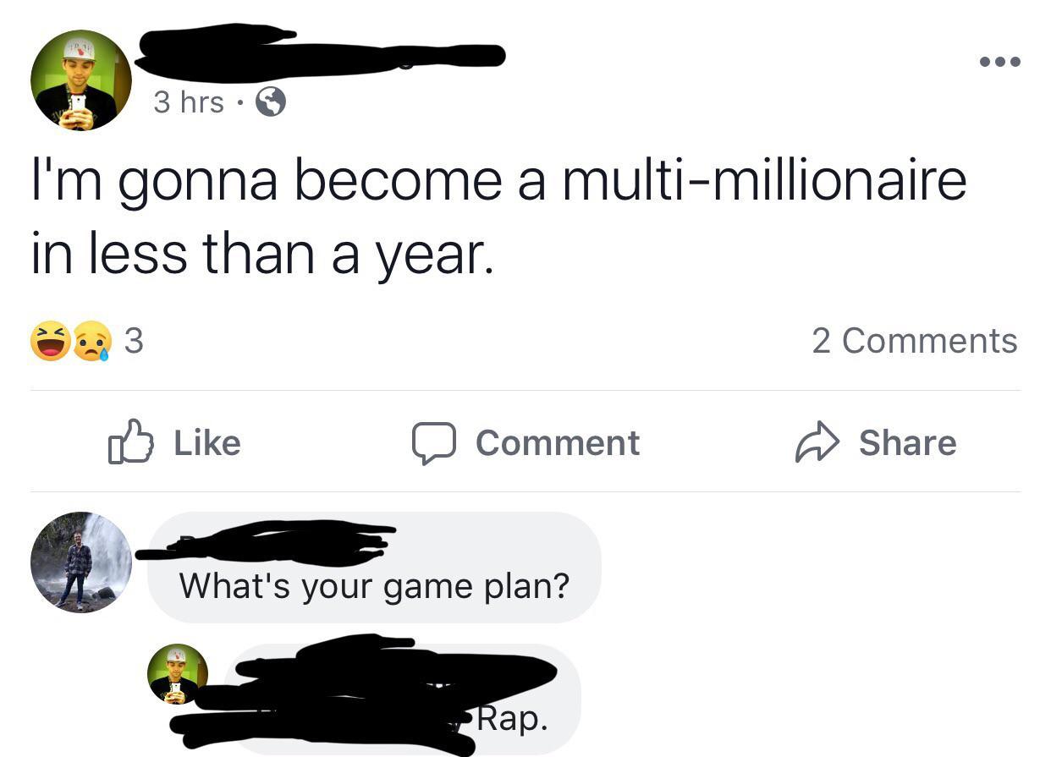The height and width of the screenshot is (757, 1051).
Task: Click the redacted name above "What's your game plan?"
Action: click(x=271, y=544)
